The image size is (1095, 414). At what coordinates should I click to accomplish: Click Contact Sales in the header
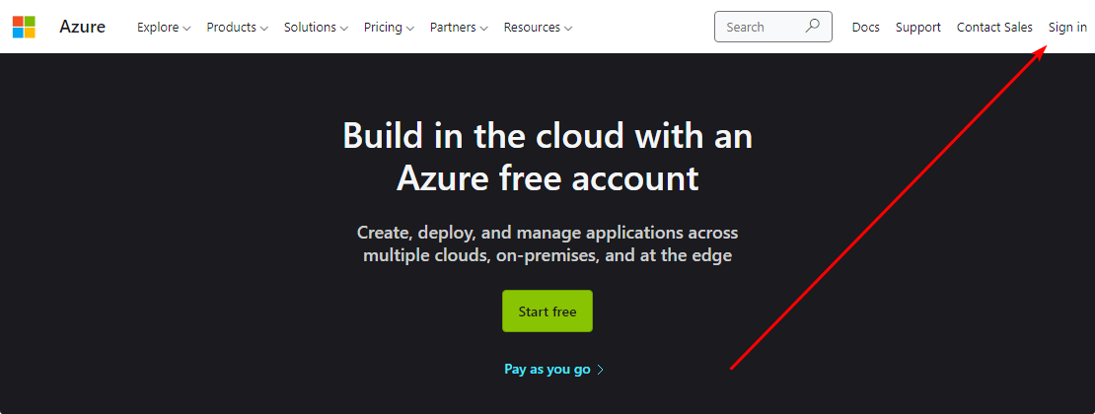point(994,28)
